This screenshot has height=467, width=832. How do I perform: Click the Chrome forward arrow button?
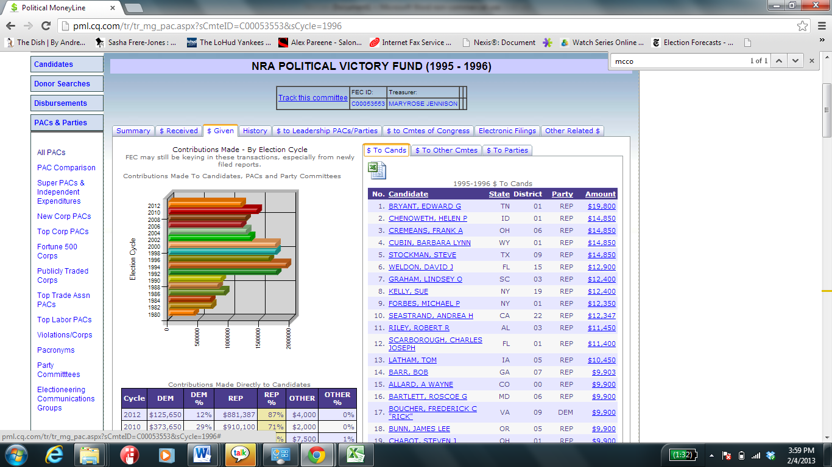pyautogui.click(x=28, y=26)
